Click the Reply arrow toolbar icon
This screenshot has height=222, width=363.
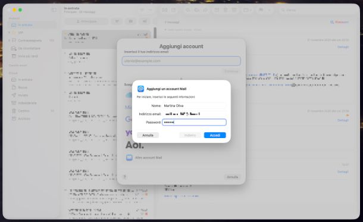188,10
